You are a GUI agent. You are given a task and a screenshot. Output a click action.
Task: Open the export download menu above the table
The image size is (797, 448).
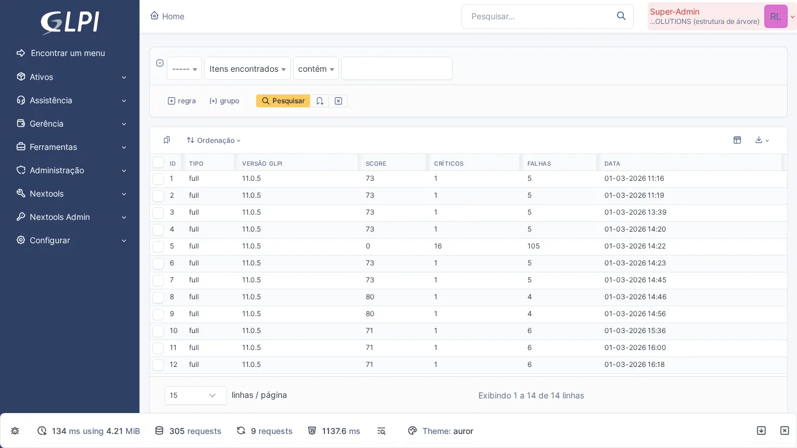coord(761,140)
